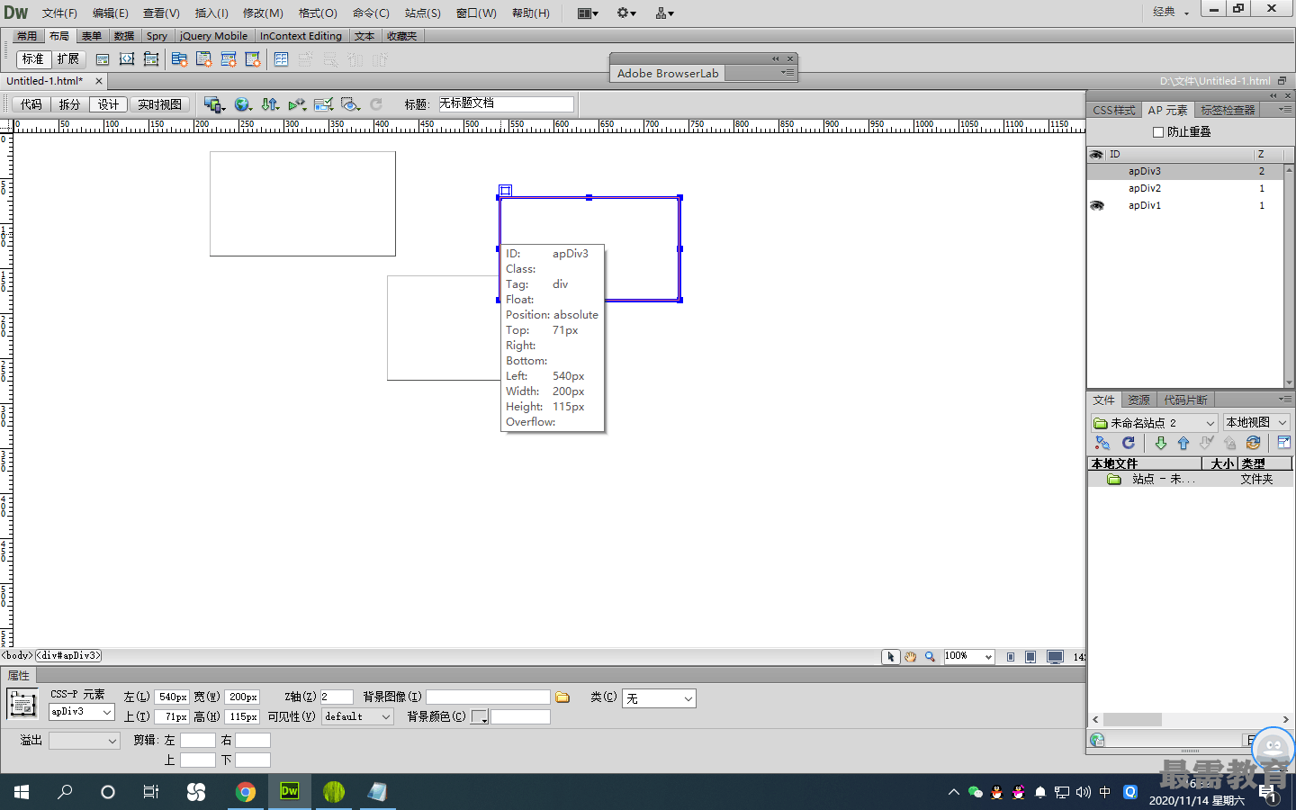Click the Refresh icon in Files panel

click(1129, 443)
